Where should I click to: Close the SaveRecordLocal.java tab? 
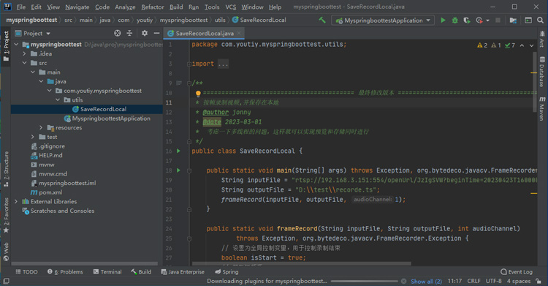pyautogui.click(x=239, y=33)
